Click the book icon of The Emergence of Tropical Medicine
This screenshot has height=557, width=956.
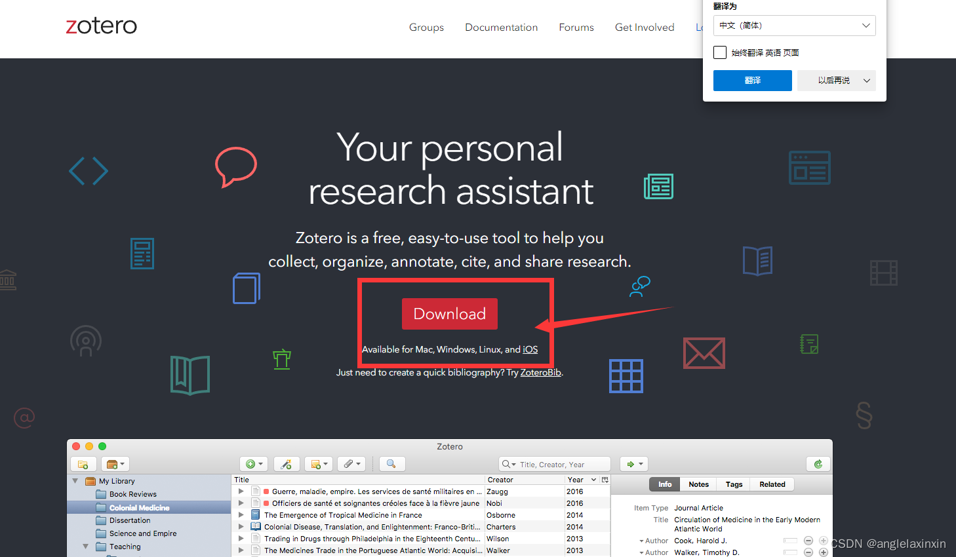[x=256, y=515]
